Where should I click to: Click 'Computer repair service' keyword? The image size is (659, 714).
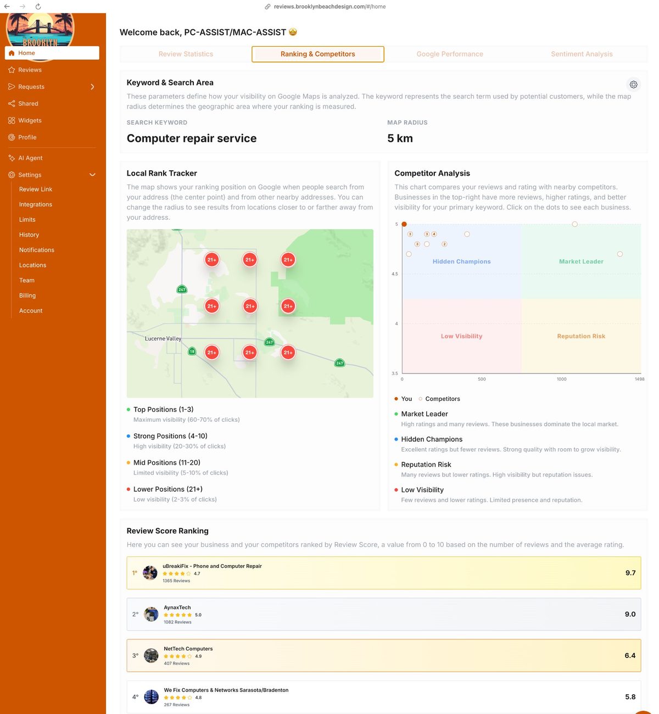[192, 138]
